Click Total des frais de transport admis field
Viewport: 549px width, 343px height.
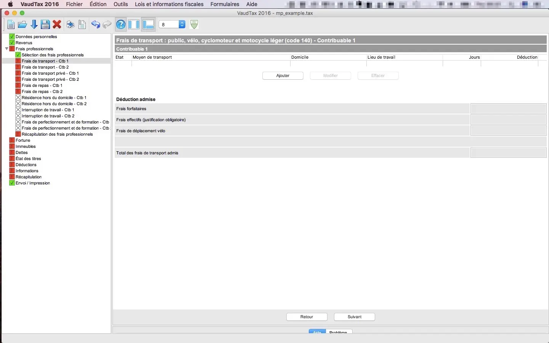pyautogui.click(x=509, y=153)
